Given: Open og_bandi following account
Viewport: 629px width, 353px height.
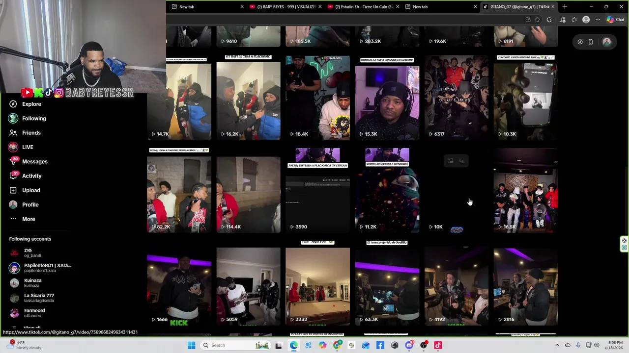Looking at the screenshot, I should click(26, 252).
